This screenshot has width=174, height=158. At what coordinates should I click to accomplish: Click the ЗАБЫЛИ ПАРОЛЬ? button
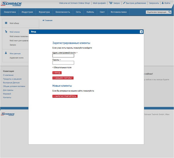63,78
